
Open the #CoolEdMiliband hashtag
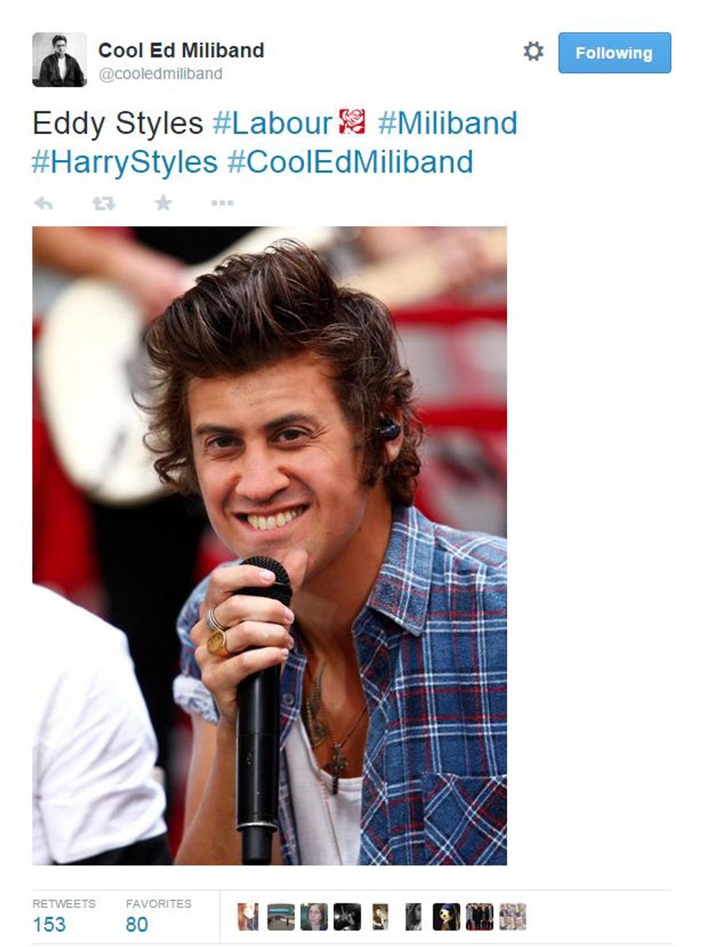[x=351, y=162]
